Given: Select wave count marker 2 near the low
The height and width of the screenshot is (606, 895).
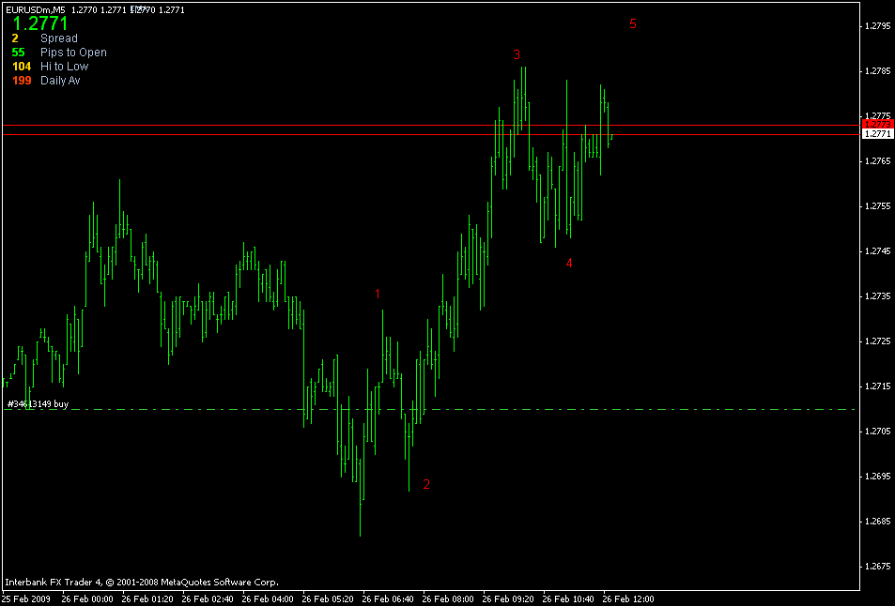Looking at the screenshot, I should (x=426, y=484).
